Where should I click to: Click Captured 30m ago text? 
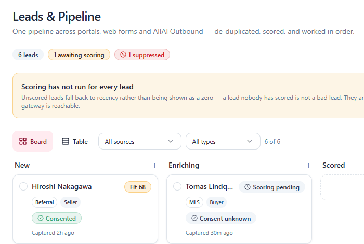(209, 233)
